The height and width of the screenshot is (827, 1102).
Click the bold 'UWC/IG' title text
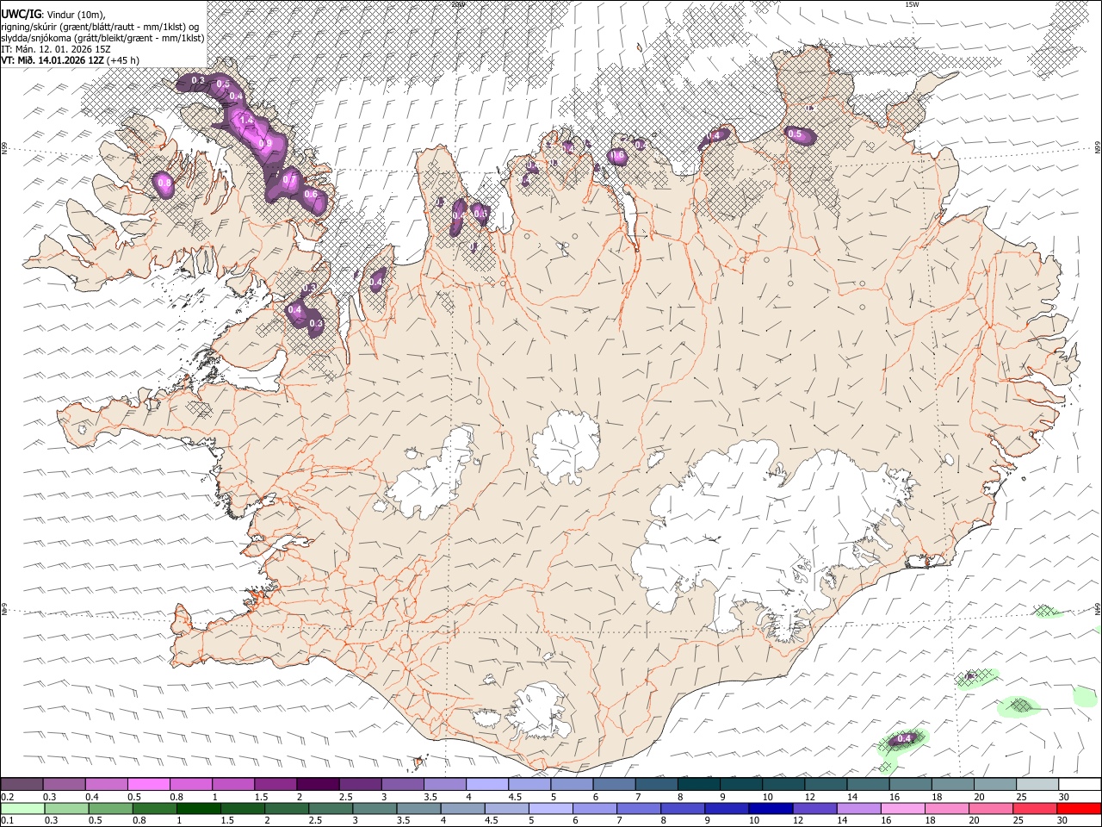tap(20, 14)
